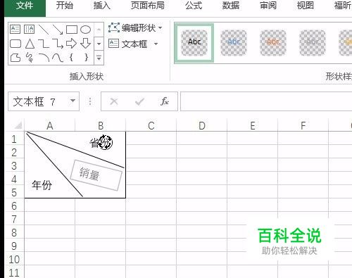Apply the orange Abc shape style
This screenshot has width=352, height=278.
pos(273,43)
